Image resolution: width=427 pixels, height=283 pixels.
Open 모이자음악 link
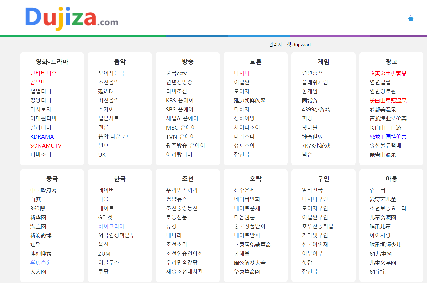pyautogui.click(x=111, y=73)
